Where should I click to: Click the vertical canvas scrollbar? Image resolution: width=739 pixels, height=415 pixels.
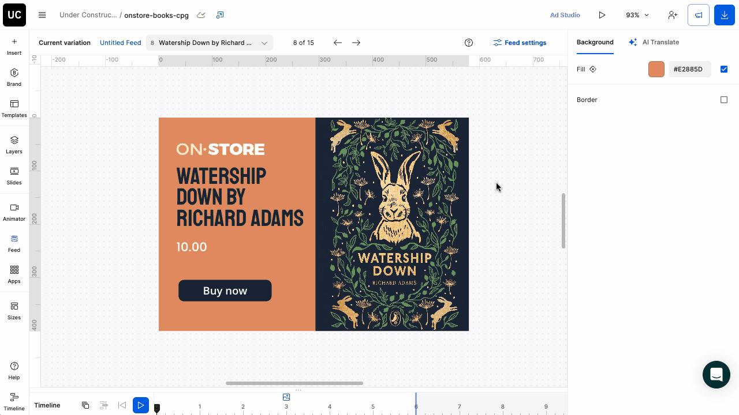click(563, 221)
